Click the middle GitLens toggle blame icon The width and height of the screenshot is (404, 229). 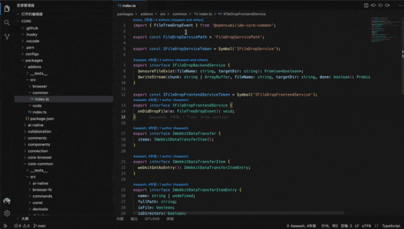click(x=380, y=6)
